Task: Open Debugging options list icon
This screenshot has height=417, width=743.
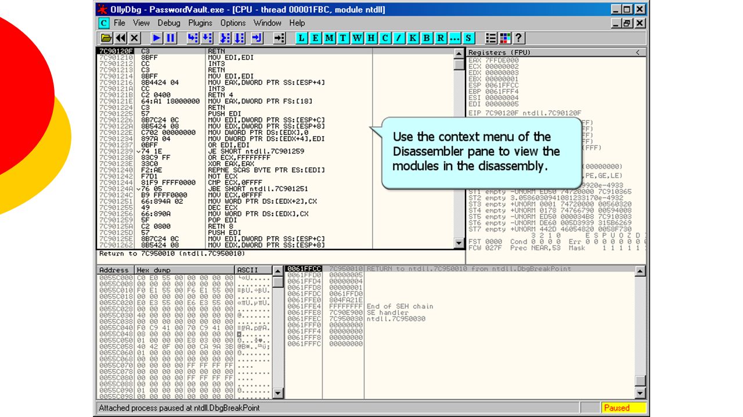Action: pyautogui.click(x=491, y=38)
